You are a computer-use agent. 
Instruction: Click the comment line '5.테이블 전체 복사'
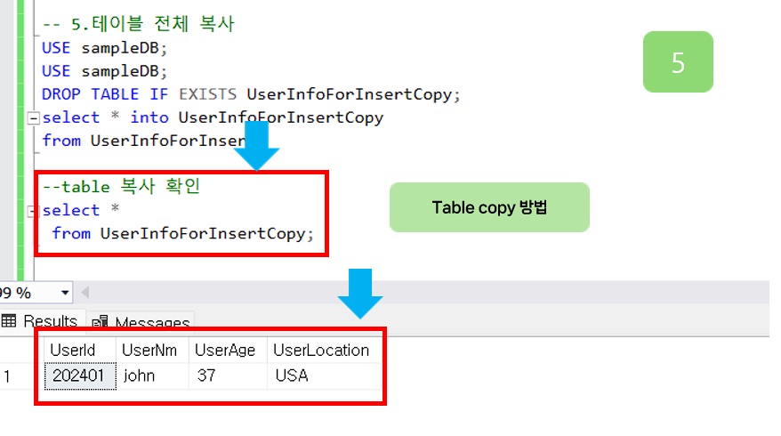point(138,23)
